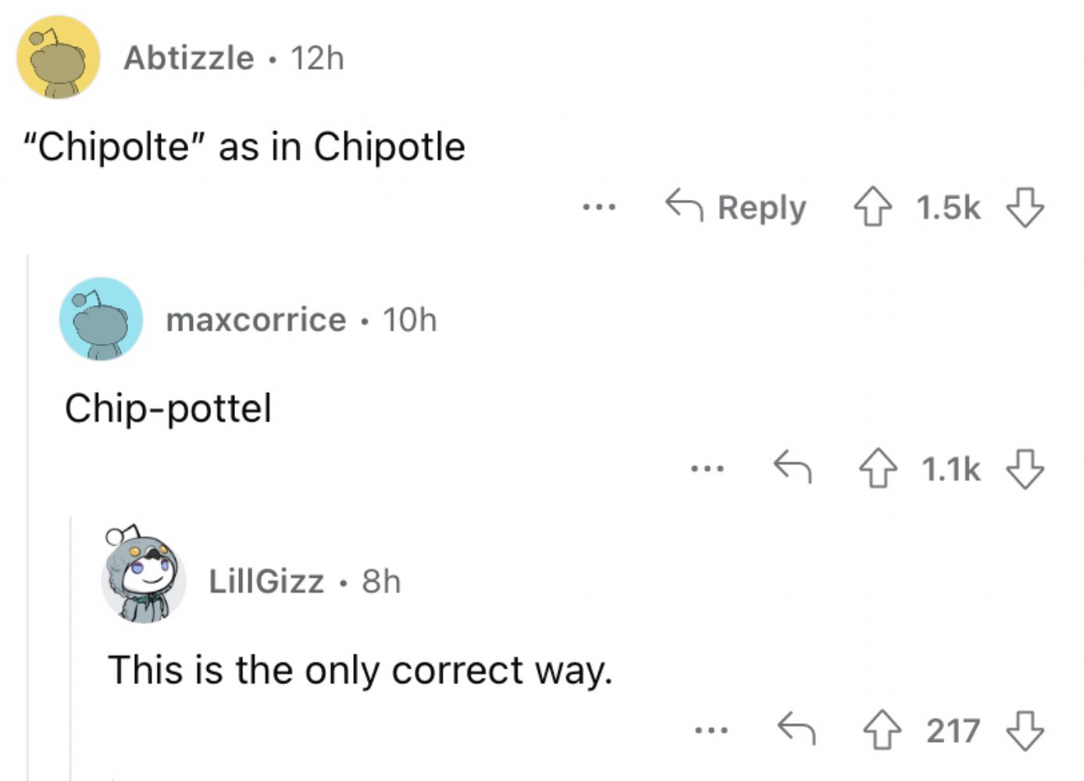
Task: Downvote maxcorrice's Chip-pottel comment
Action: pyautogui.click(x=1025, y=469)
